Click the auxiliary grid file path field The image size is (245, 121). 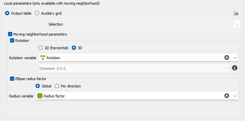pyautogui.click(x=147, y=13)
